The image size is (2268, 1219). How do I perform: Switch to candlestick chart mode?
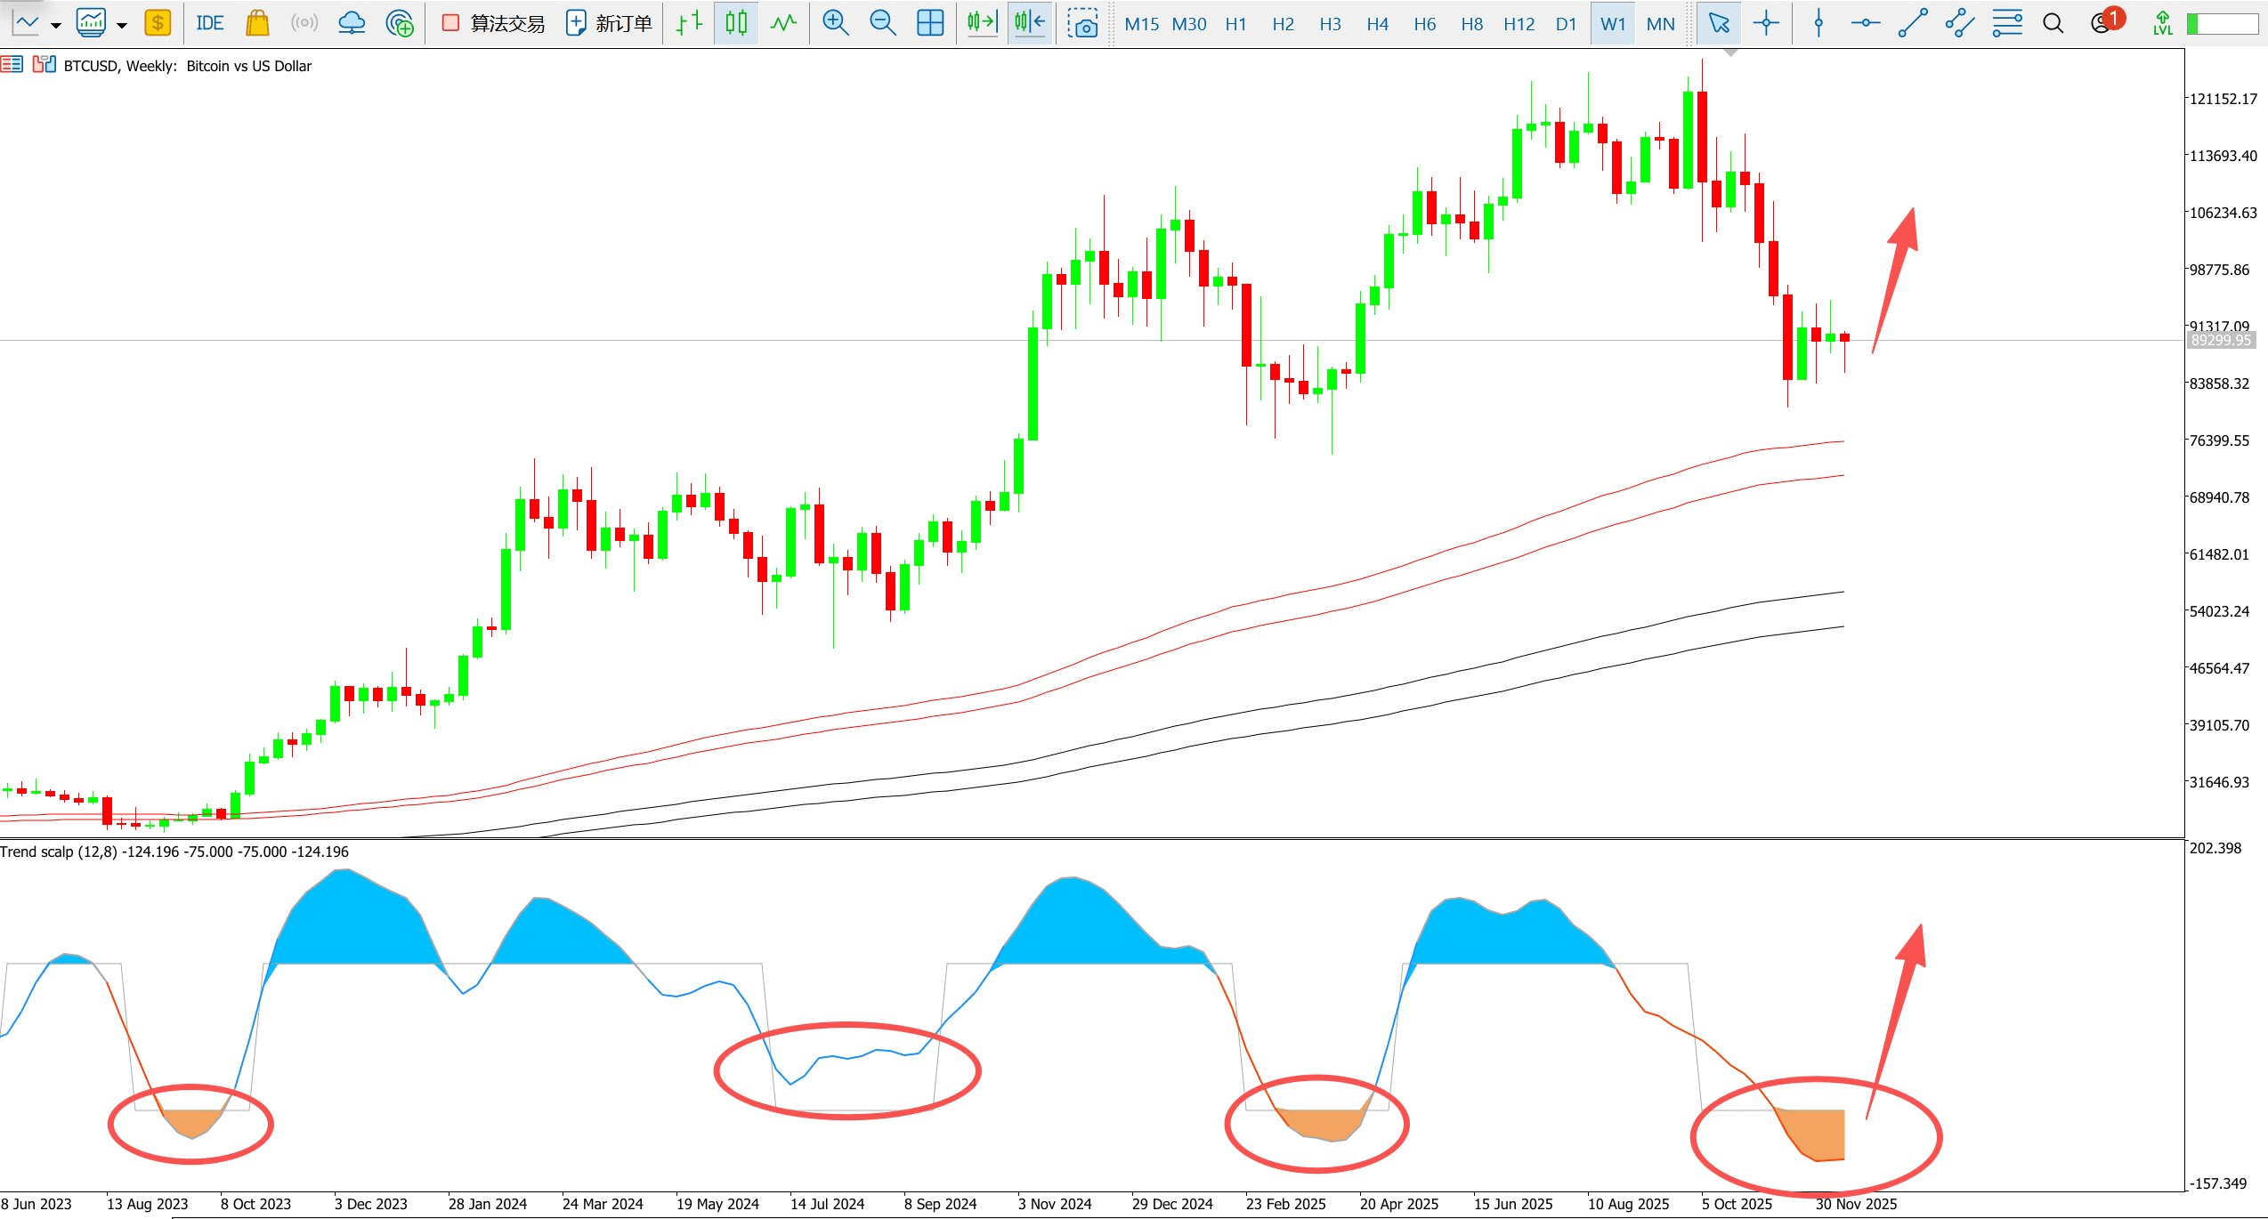pyautogui.click(x=736, y=23)
